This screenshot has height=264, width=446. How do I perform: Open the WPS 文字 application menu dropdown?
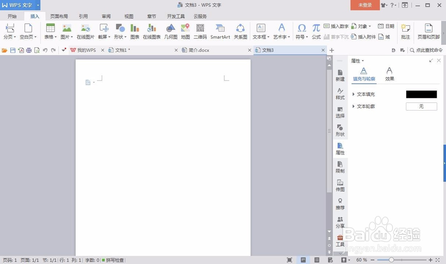coord(38,5)
